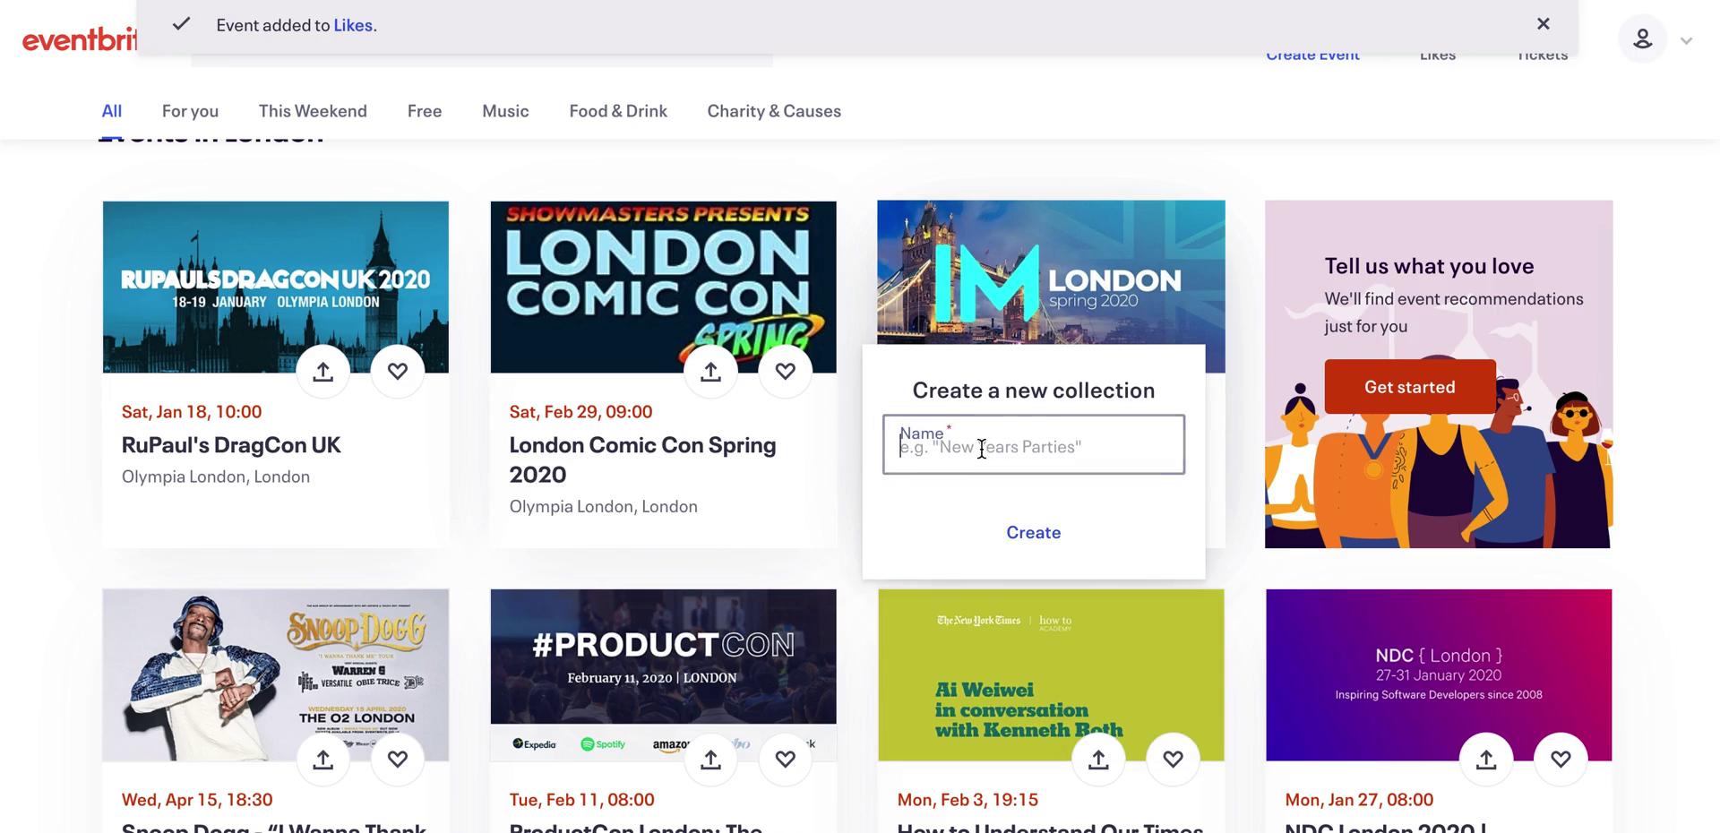Click 'Sat, Feb 29, 09:00' date text
This screenshot has height=833, width=1720.
click(x=580, y=412)
